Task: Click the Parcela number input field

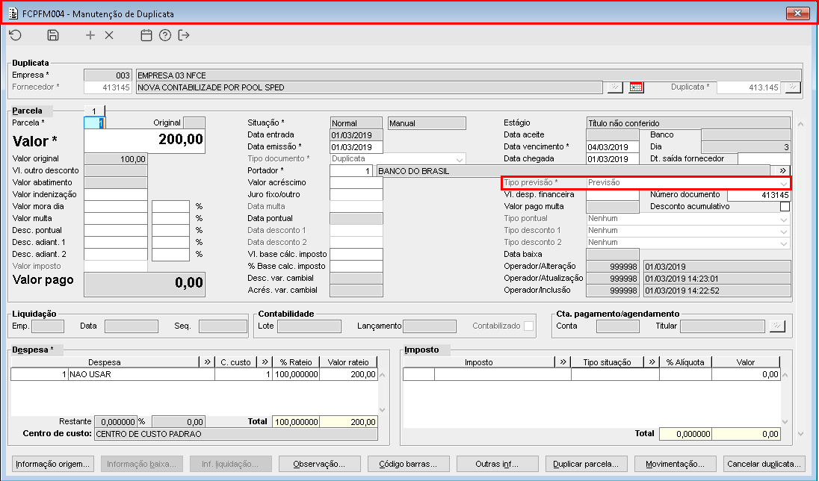Action: click(x=95, y=122)
